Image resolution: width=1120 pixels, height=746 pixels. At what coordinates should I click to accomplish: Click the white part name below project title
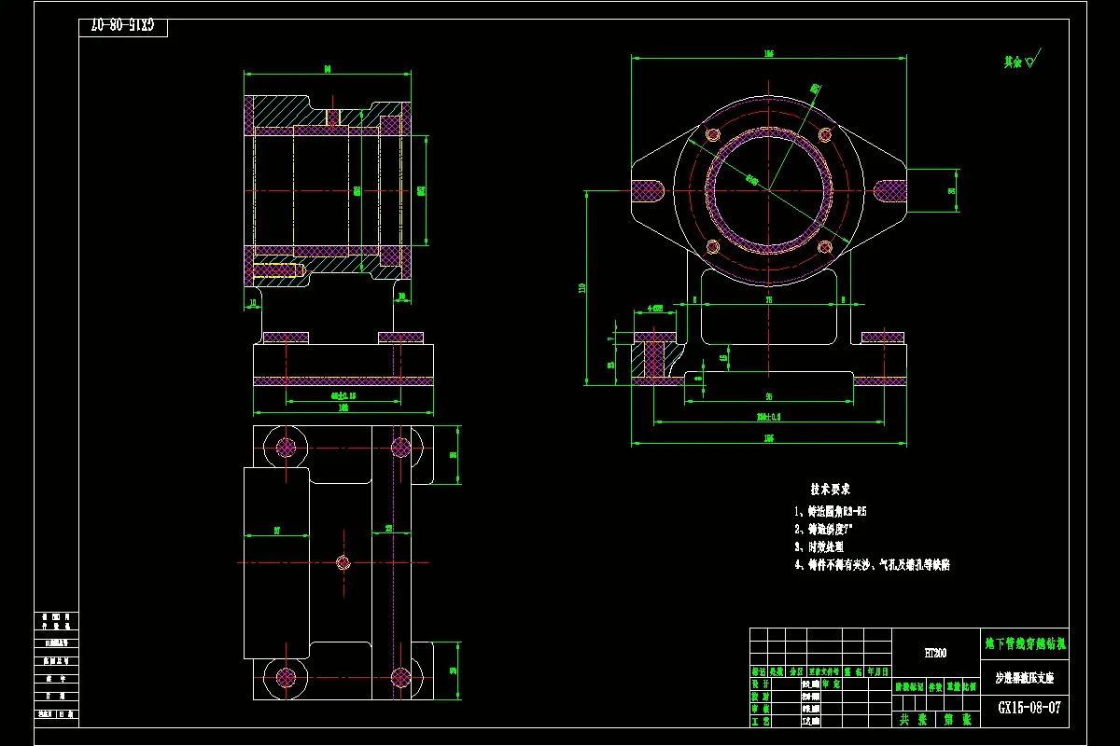pyautogui.click(x=1023, y=679)
